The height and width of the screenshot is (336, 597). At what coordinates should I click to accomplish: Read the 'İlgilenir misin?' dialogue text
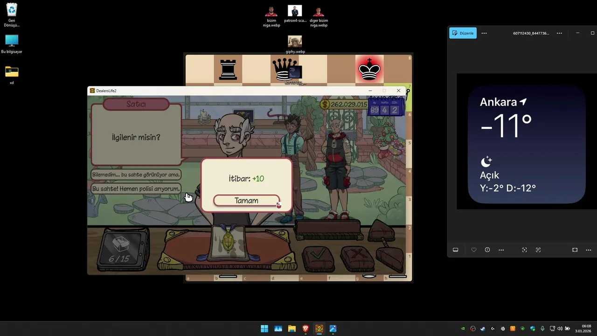click(136, 137)
